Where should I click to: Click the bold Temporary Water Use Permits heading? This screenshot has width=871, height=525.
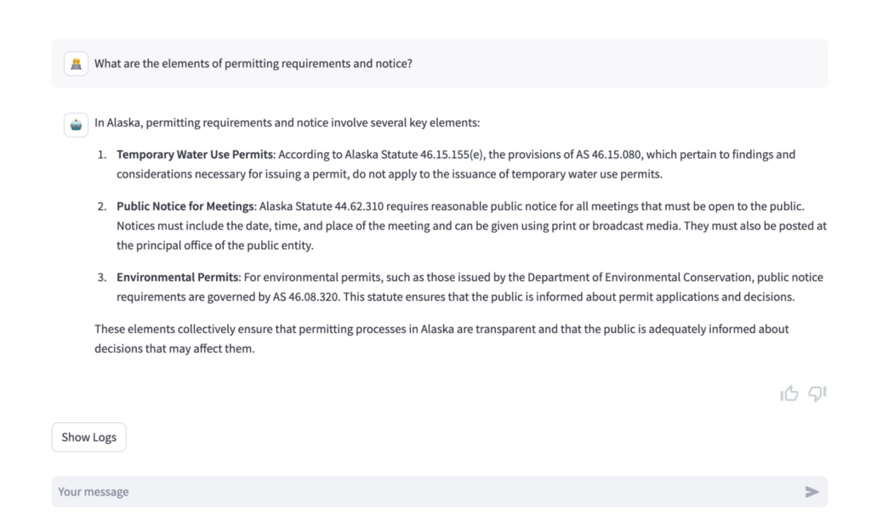coord(196,155)
